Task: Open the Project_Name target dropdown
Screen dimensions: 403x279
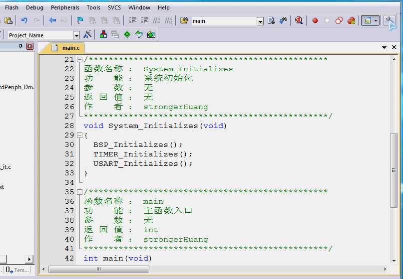Action: coord(76,35)
